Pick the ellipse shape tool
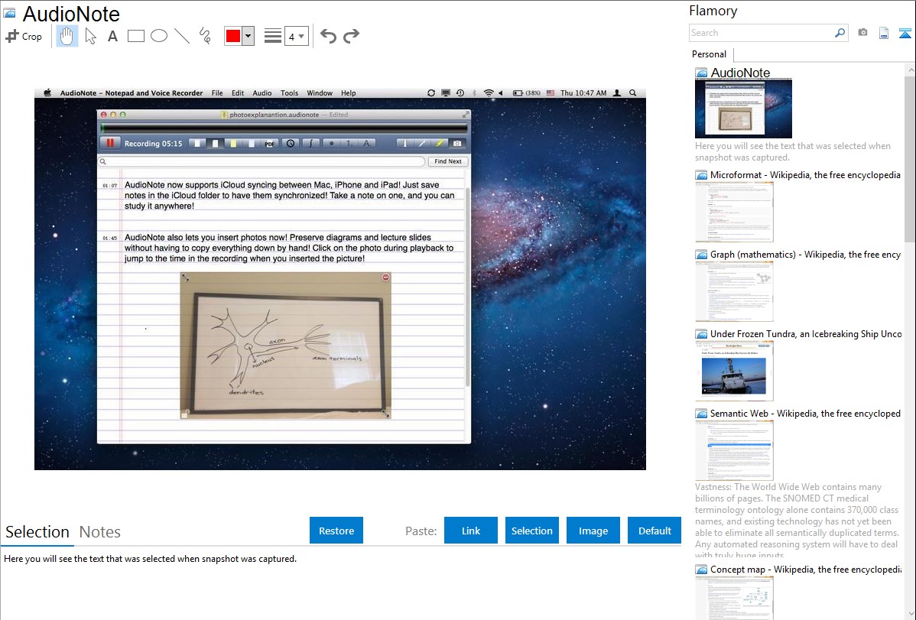The image size is (916, 620). pyautogui.click(x=159, y=36)
